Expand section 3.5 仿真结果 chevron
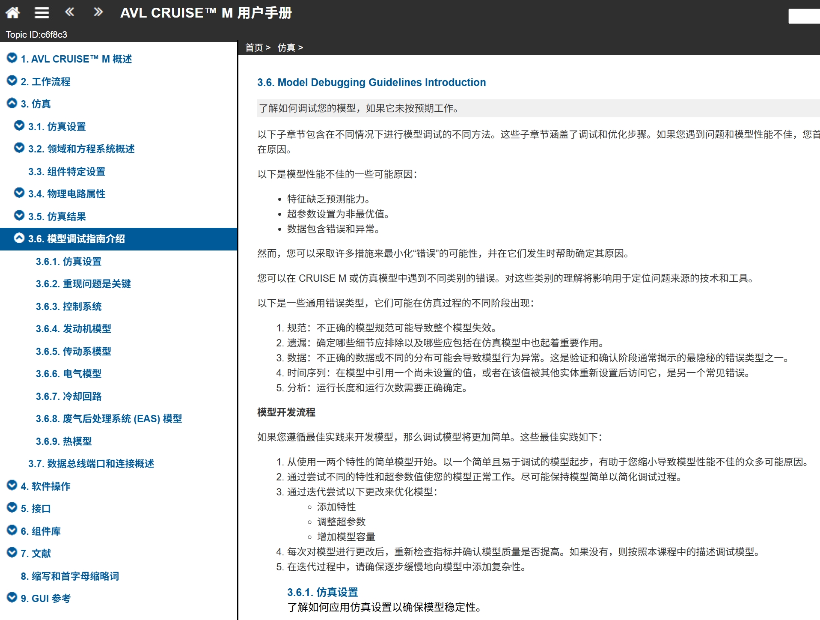The width and height of the screenshot is (820, 620). coord(19,215)
